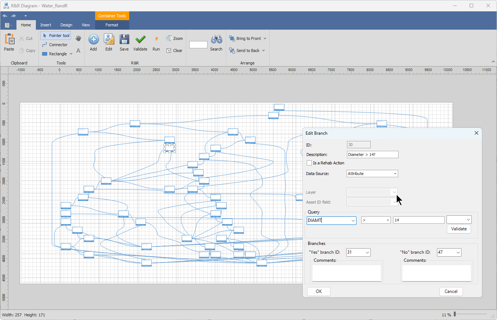The height and width of the screenshot is (320, 497).
Task: Click the green Validate checkmark icon
Action: click(x=140, y=40)
